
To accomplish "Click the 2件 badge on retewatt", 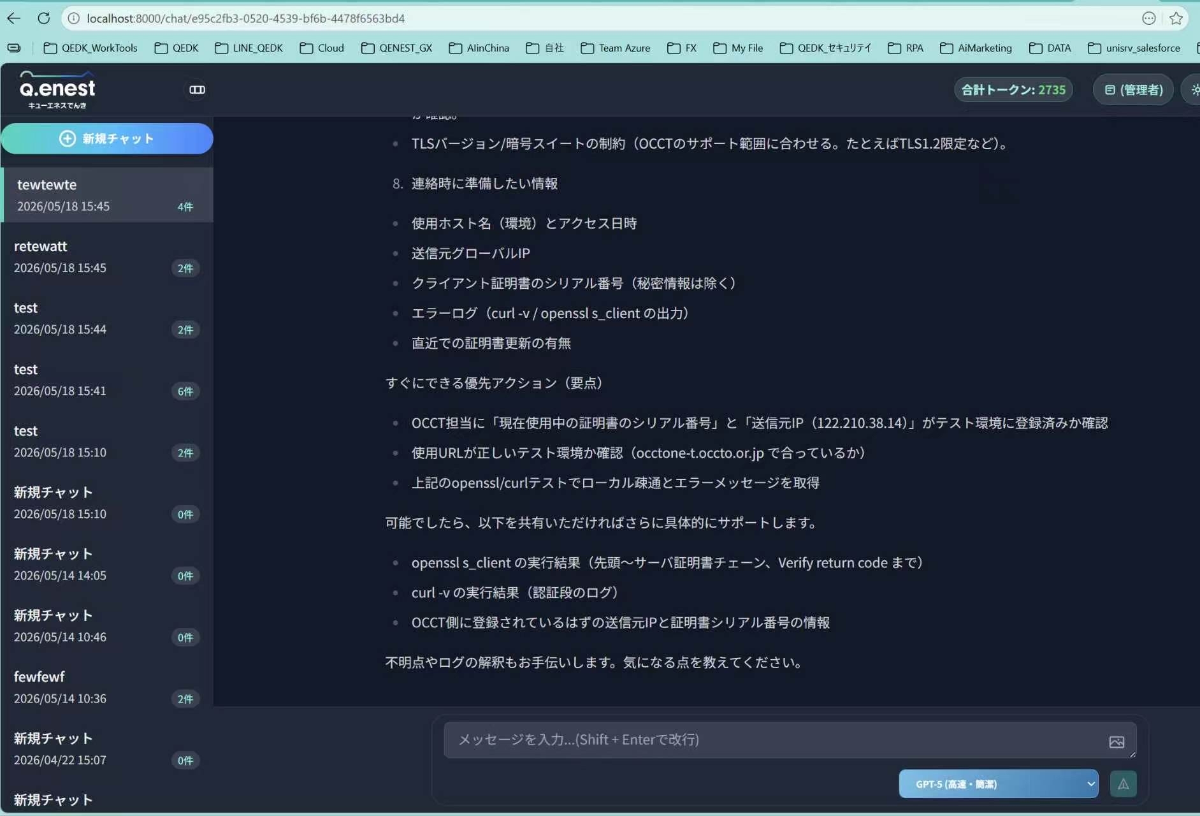I will 185,268.
